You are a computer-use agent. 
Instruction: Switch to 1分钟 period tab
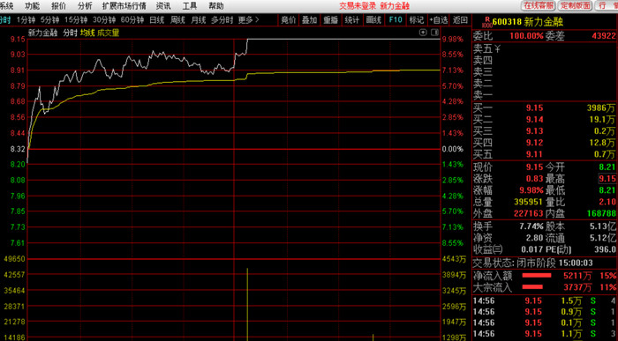pyautogui.click(x=26, y=19)
